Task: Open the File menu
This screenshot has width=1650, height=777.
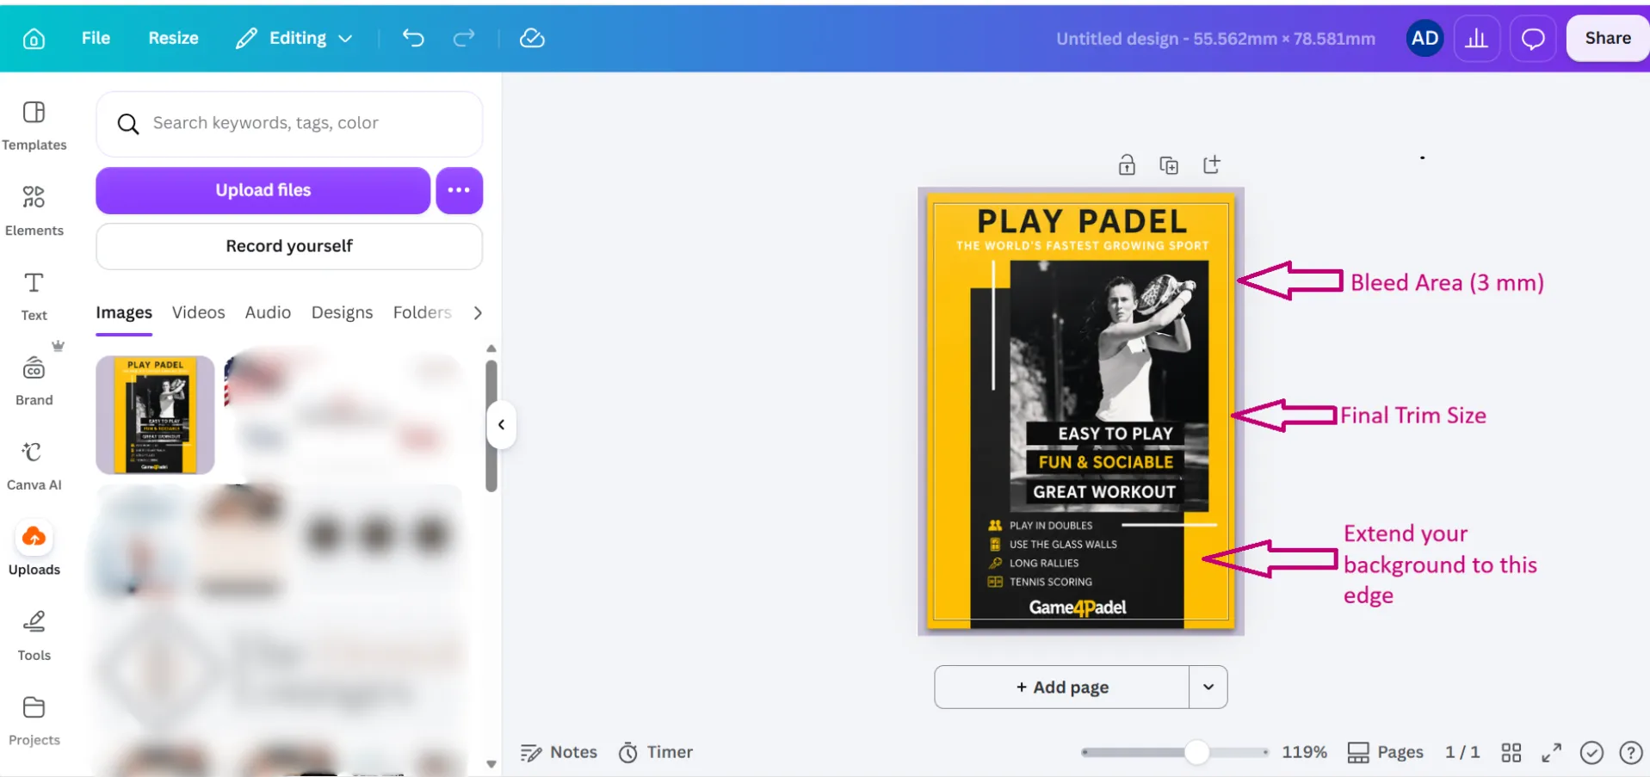Action: click(x=96, y=38)
